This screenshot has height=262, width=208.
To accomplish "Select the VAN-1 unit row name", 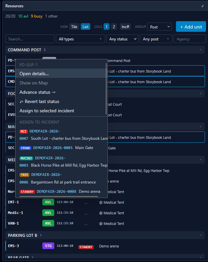I will coord(14,223).
